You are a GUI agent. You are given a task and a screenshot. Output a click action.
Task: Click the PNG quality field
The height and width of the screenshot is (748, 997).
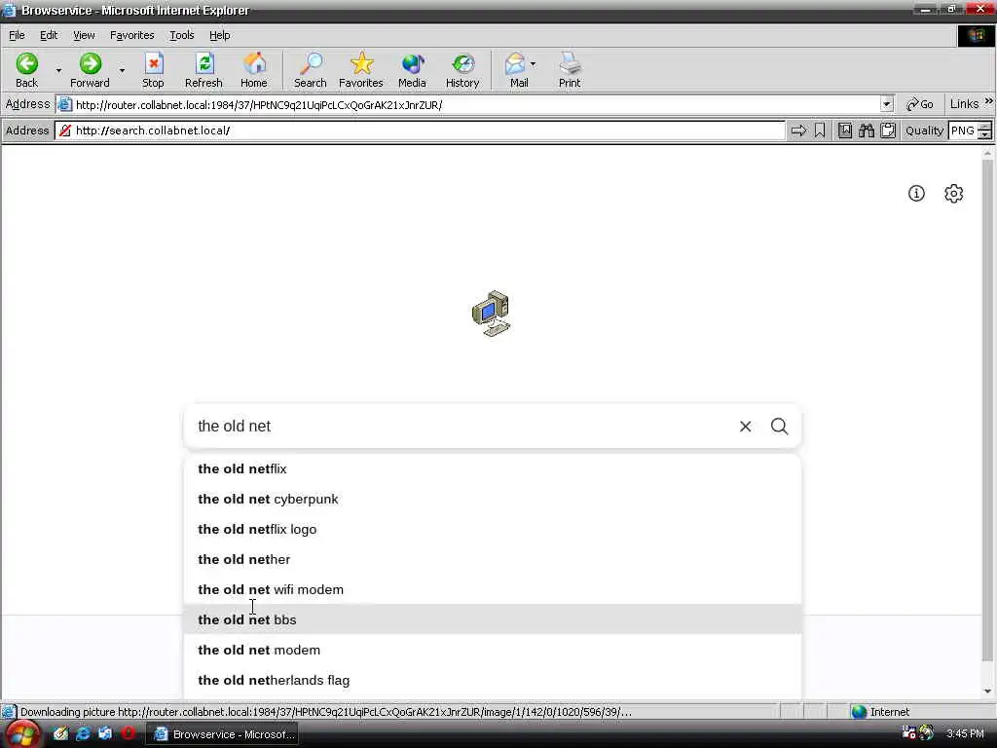(x=963, y=131)
